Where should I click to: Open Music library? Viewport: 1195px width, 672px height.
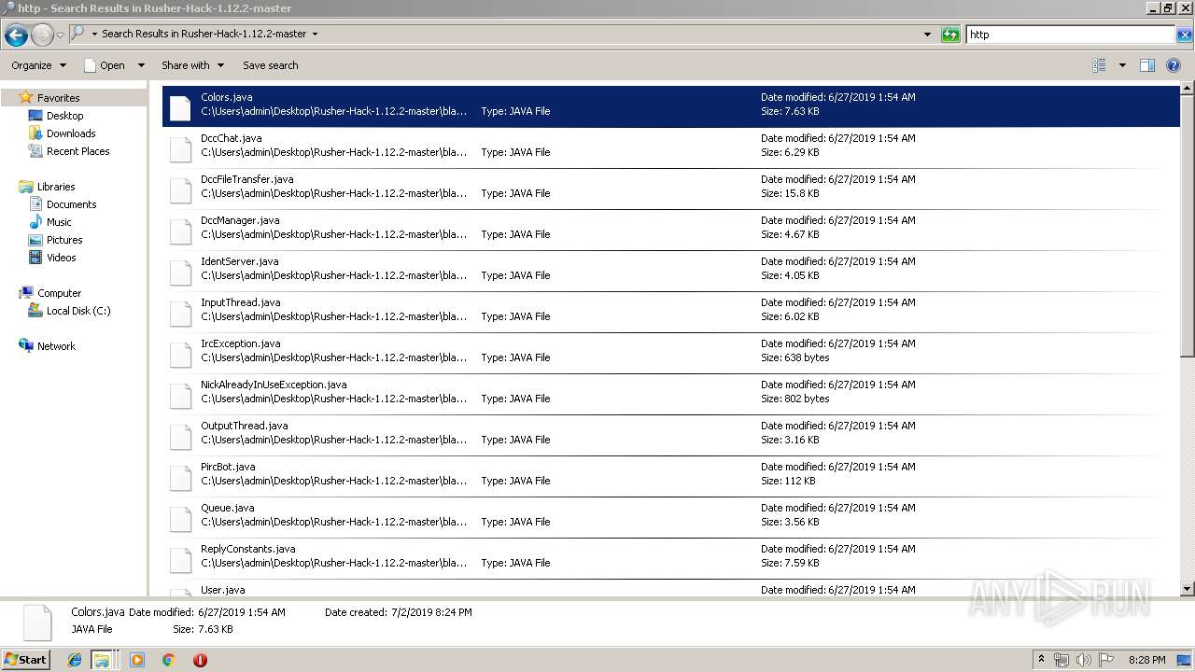click(x=59, y=222)
